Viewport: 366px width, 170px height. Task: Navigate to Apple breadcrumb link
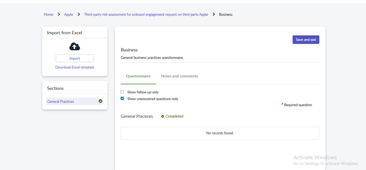coord(69,15)
